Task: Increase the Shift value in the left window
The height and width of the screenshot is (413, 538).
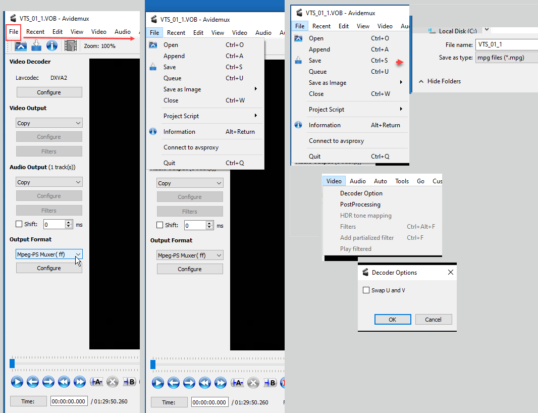Action: (x=69, y=222)
